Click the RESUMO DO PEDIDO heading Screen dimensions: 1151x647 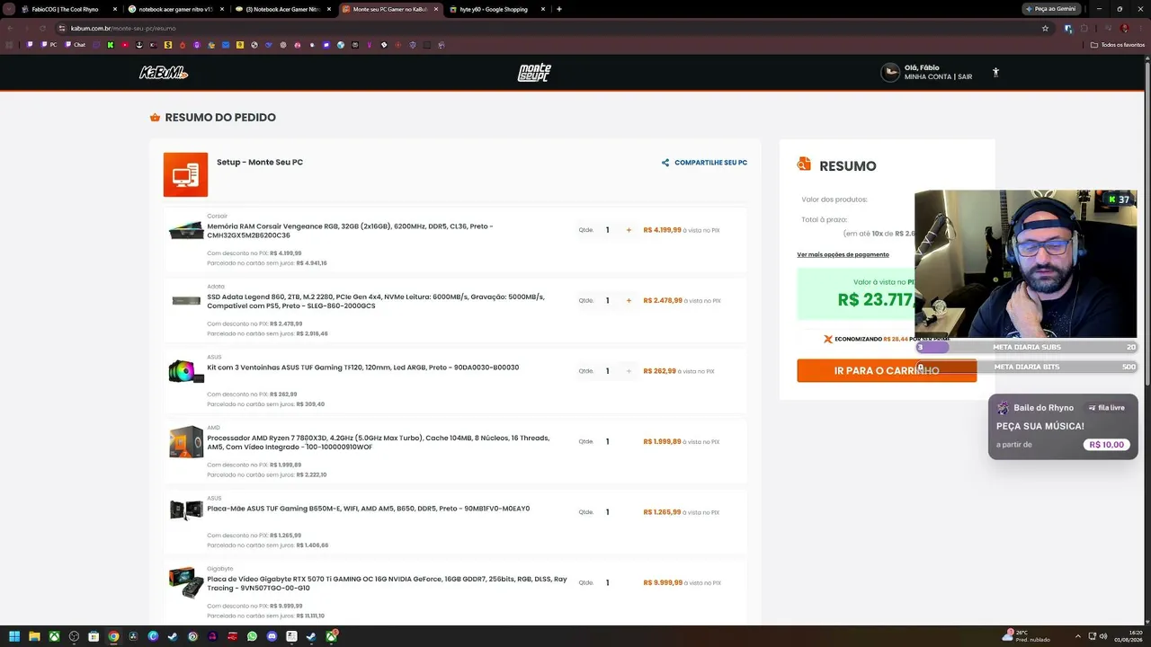click(x=220, y=118)
